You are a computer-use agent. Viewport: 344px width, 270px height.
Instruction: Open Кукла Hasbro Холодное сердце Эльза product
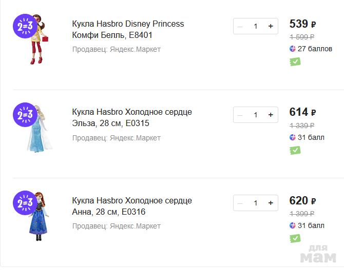pos(131,118)
